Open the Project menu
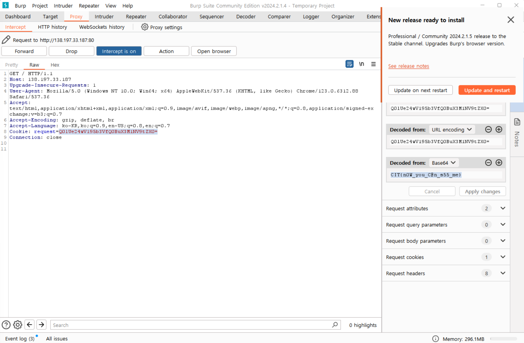This screenshot has width=524, height=343. (40, 6)
